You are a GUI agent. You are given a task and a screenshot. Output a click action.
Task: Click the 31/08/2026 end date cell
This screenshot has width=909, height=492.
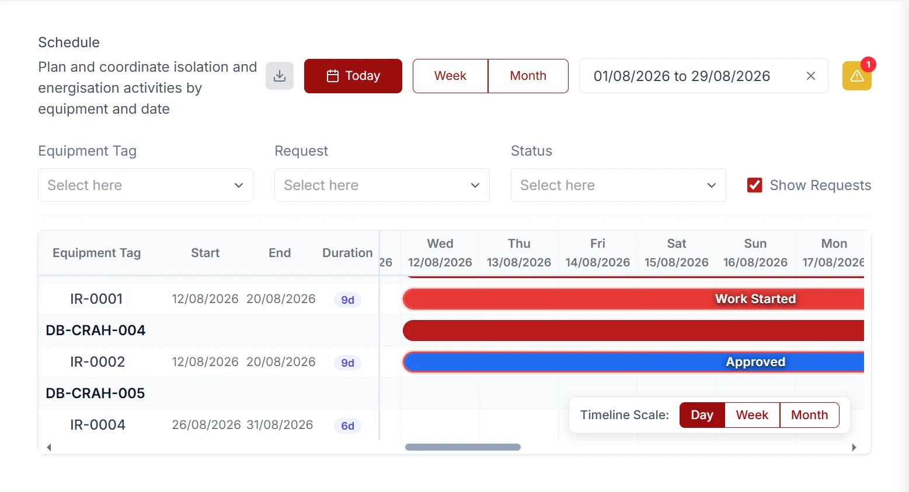pyautogui.click(x=280, y=425)
